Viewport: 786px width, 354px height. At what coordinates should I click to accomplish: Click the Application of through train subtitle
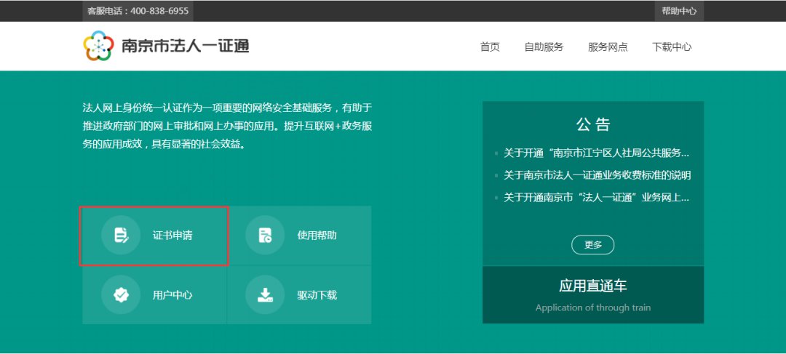(x=593, y=307)
